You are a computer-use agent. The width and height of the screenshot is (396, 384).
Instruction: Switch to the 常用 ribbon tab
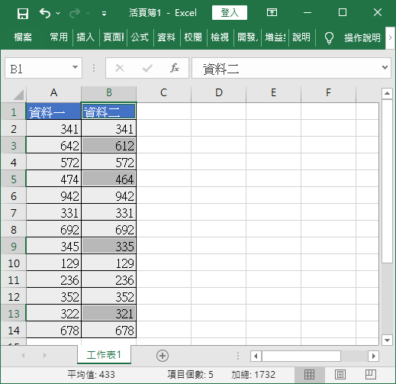coord(59,37)
